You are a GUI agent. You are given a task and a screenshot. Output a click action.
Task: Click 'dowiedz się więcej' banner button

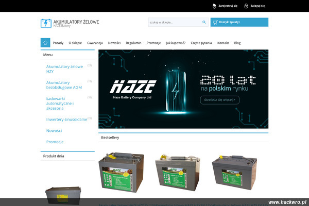tap(220, 100)
